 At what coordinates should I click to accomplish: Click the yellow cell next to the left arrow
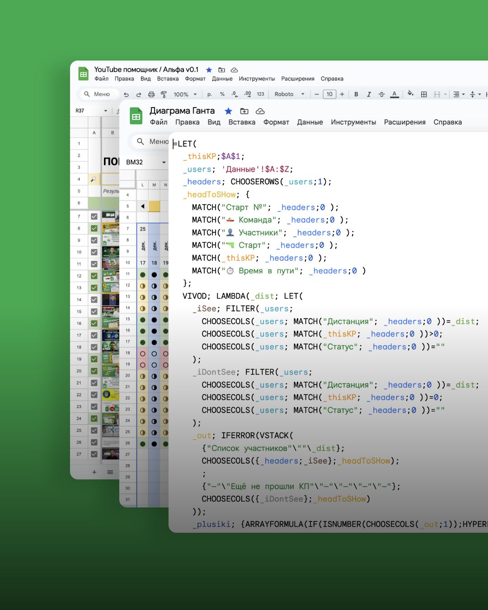tap(154, 206)
